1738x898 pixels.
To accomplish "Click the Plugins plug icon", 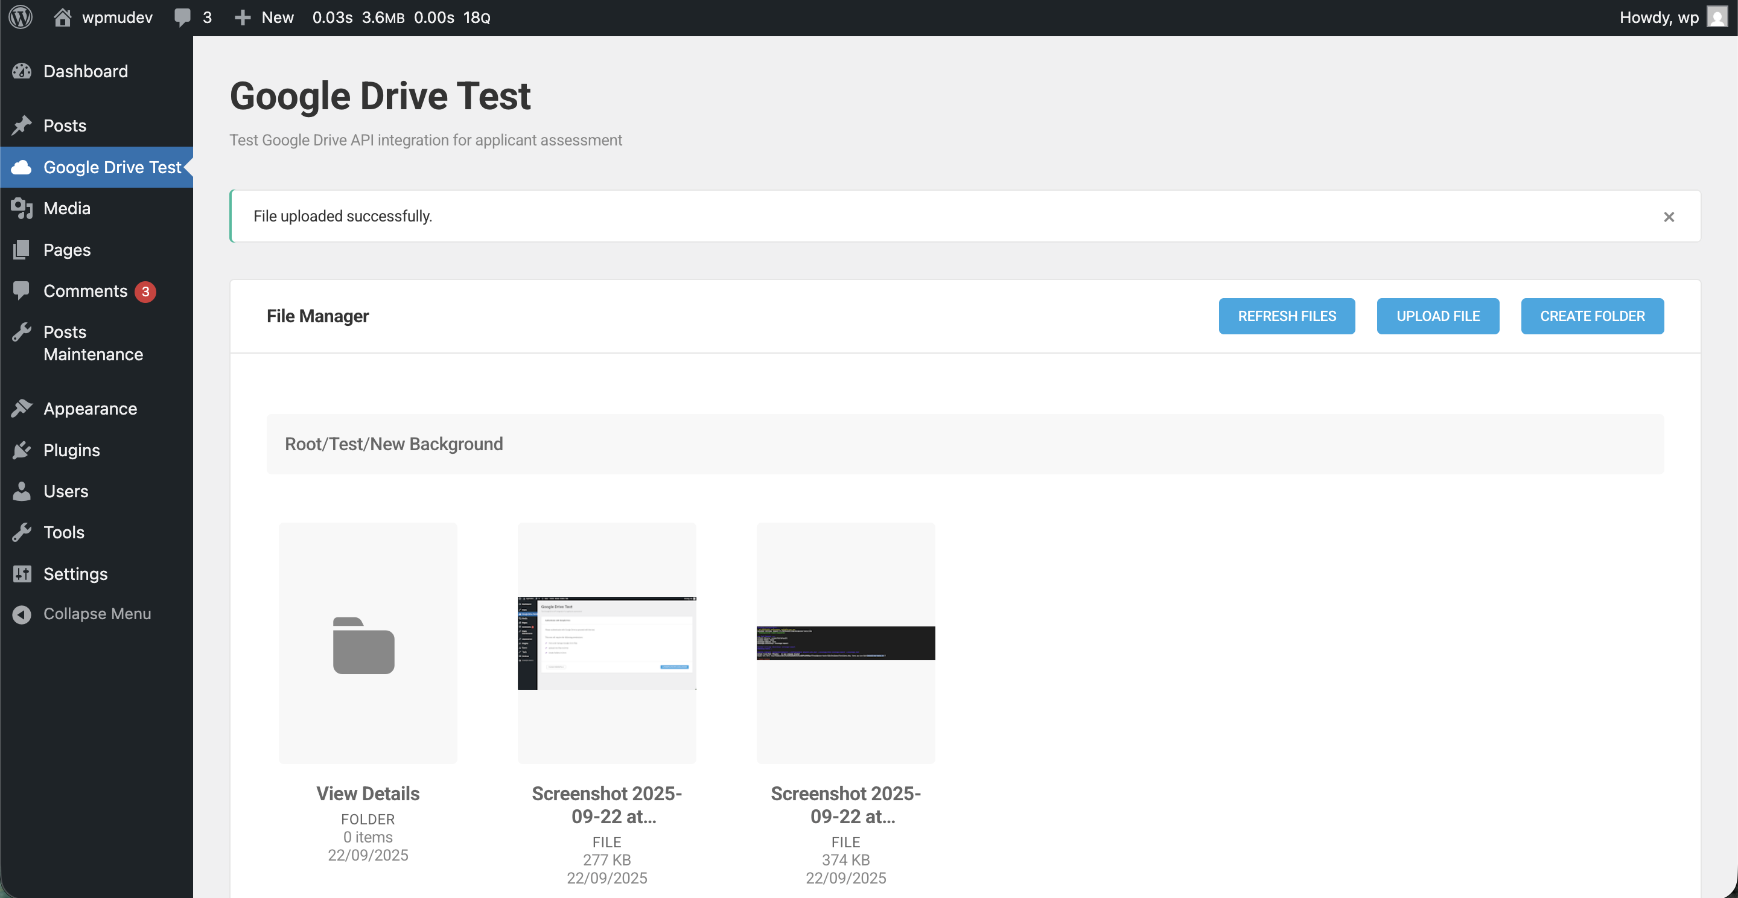I will [22, 450].
